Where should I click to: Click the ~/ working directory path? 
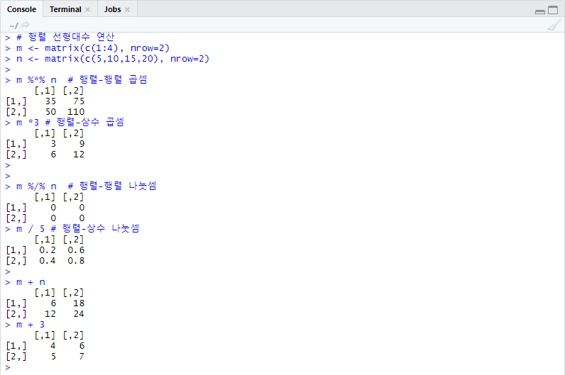coord(13,26)
